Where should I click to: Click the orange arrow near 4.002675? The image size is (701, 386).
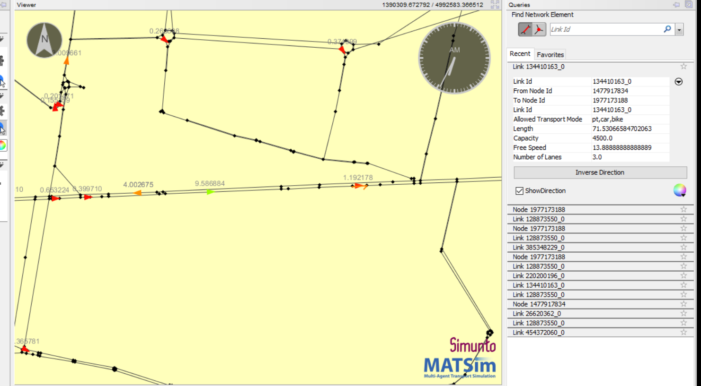coord(137,193)
